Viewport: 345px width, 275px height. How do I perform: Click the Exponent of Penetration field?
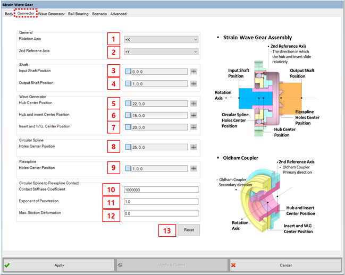tap(161, 202)
